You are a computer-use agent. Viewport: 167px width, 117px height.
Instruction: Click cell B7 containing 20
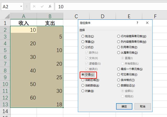tap(50, 64)
